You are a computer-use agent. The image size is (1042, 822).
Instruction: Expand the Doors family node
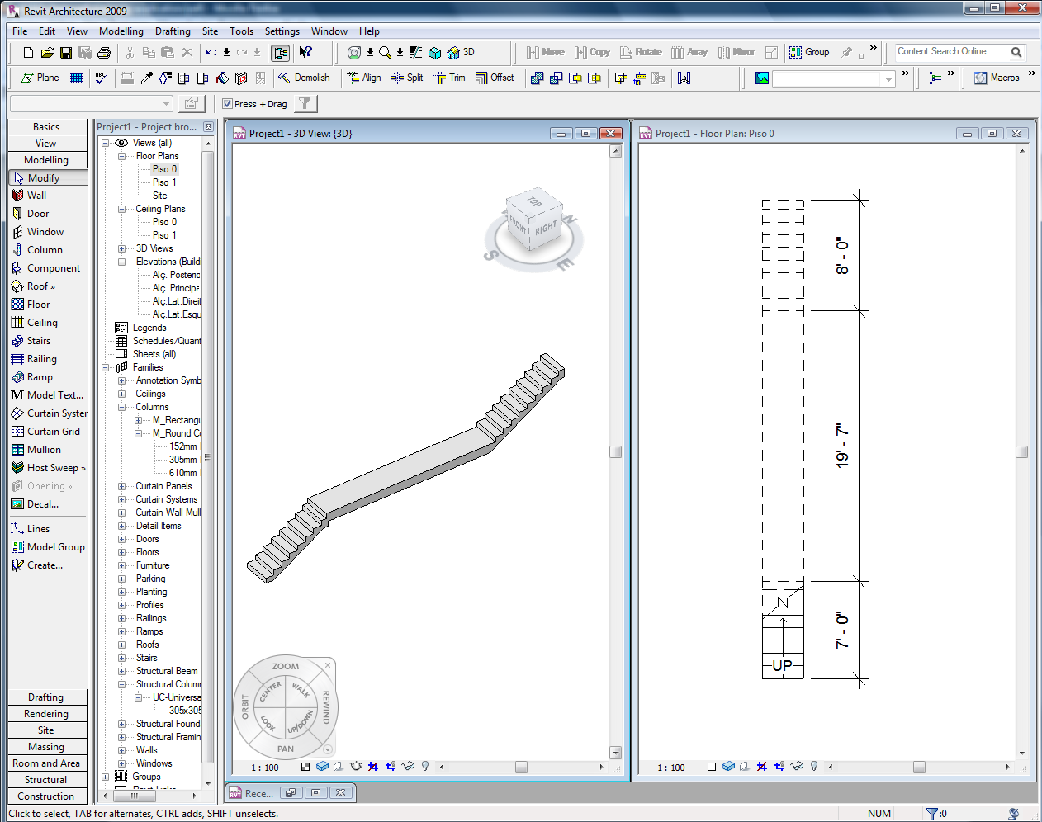(121, 539)
